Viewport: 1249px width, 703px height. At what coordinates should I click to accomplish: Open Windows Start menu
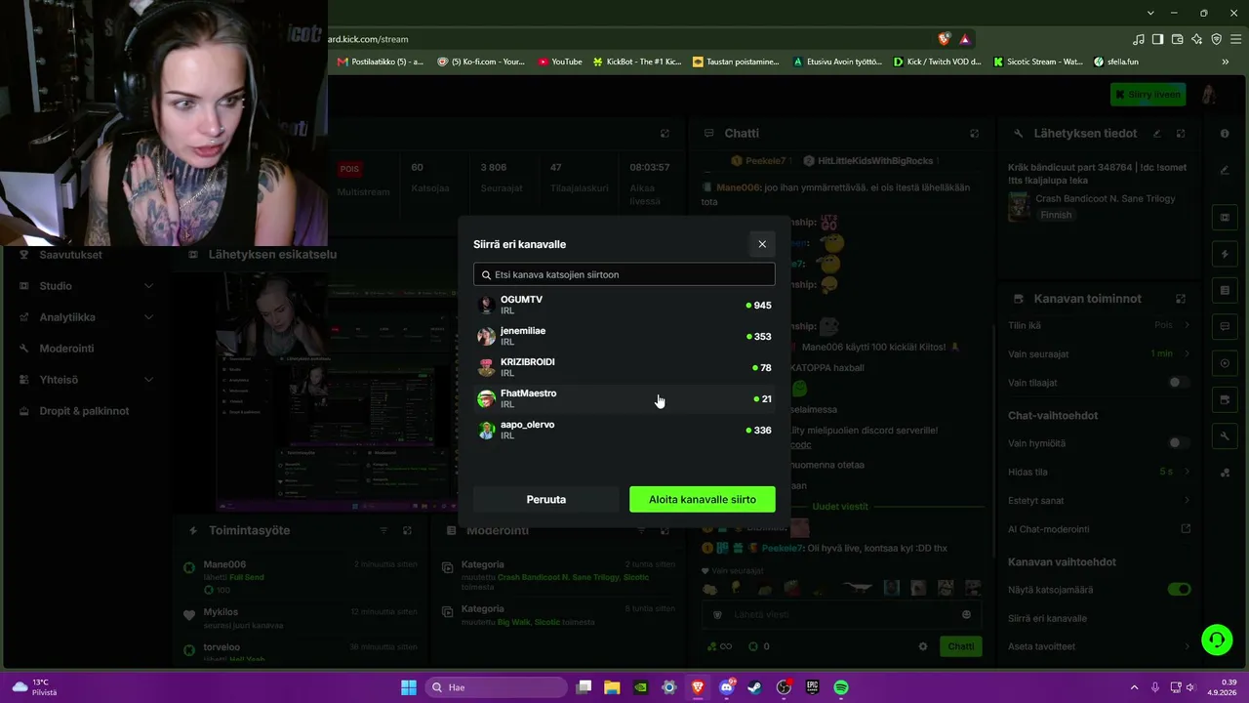(409, 687)
